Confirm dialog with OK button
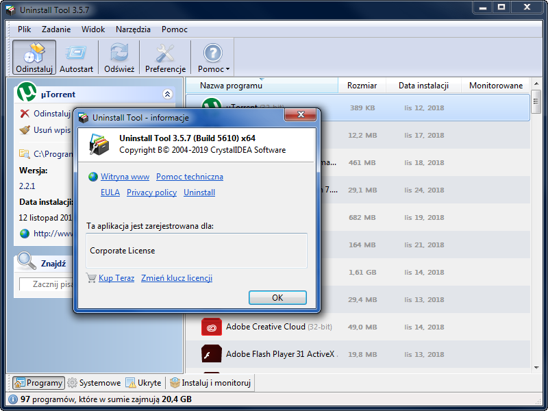Image resolution: width=548 pixels, height=411 pixels. click(x=277, y=298)
